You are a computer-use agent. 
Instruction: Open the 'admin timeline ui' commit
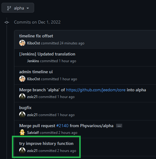coord(36,72)
